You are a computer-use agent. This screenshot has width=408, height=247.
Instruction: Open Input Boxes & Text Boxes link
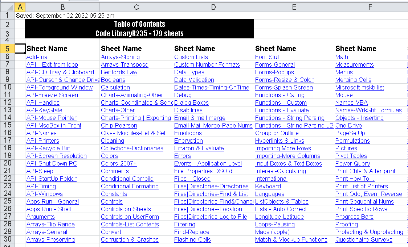289,164
